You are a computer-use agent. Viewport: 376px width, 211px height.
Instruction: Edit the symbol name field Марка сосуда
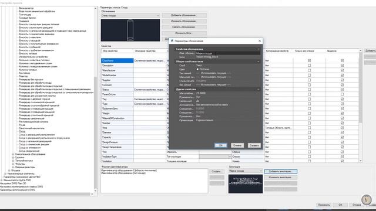click(227, 53)
